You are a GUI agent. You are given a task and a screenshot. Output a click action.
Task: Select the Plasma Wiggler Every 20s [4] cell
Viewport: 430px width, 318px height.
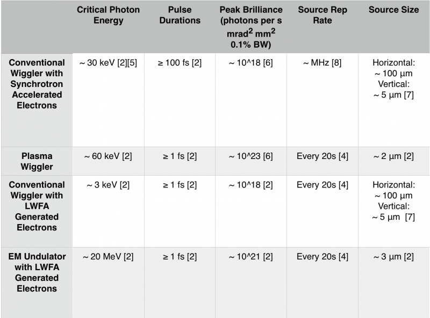[322, 156]
